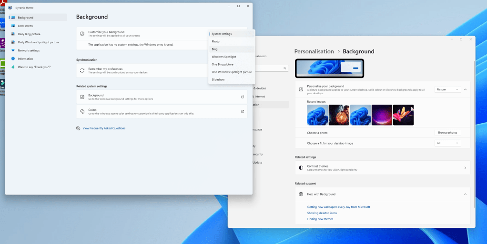The width and height of the screenshot is (487, 244).
Task: Select System settings in the dropdown list
Action: click(232, 34)
